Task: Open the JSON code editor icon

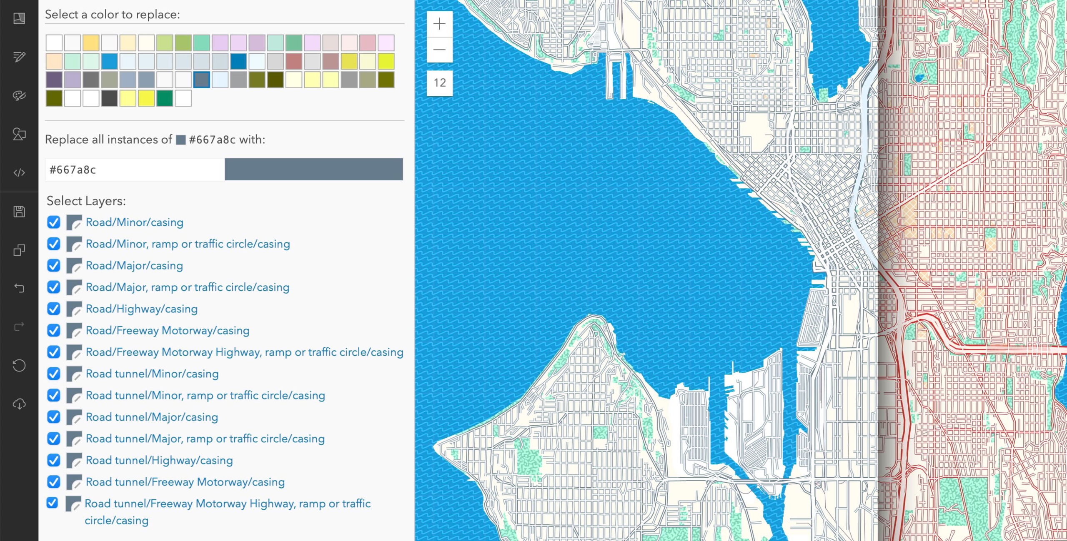Action: tap(19, 172)
